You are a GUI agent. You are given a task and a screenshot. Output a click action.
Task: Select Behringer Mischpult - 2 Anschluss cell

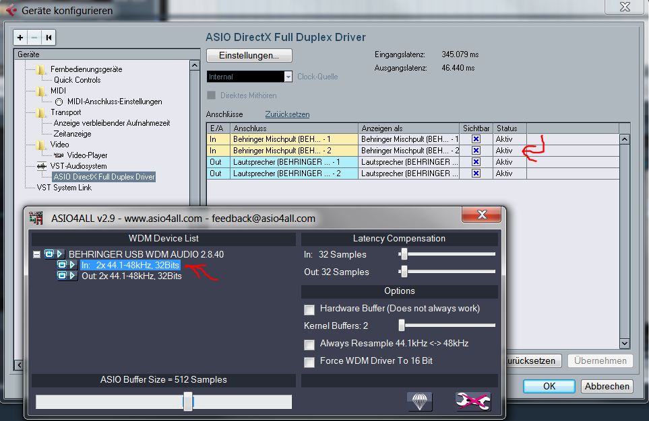(294, 151)
